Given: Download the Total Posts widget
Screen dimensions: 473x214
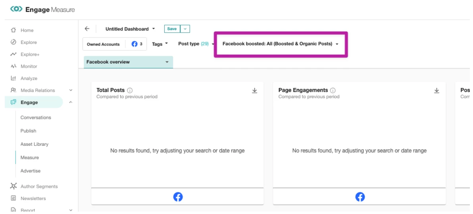Looking at the screenshot, I should point(255,90).
